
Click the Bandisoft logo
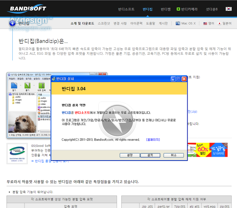coord(27,9)
